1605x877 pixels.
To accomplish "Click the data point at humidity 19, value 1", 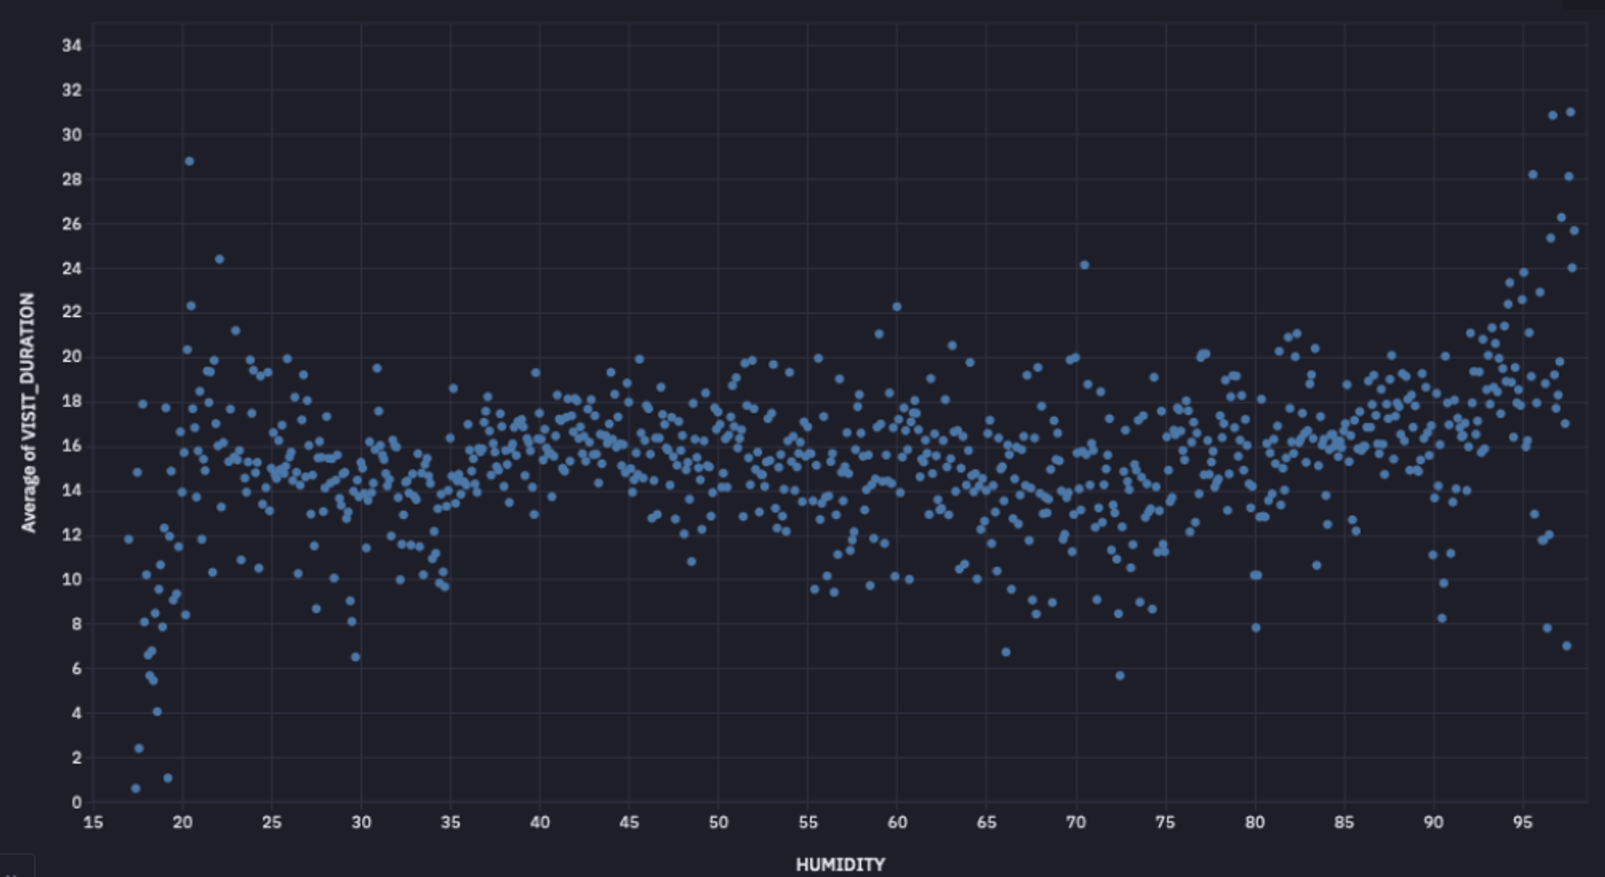I will coord(168,778).
